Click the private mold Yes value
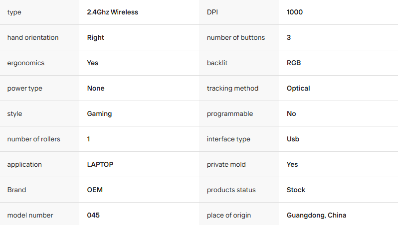This screenshot has width=398, height=225. [x=292, y=164]
